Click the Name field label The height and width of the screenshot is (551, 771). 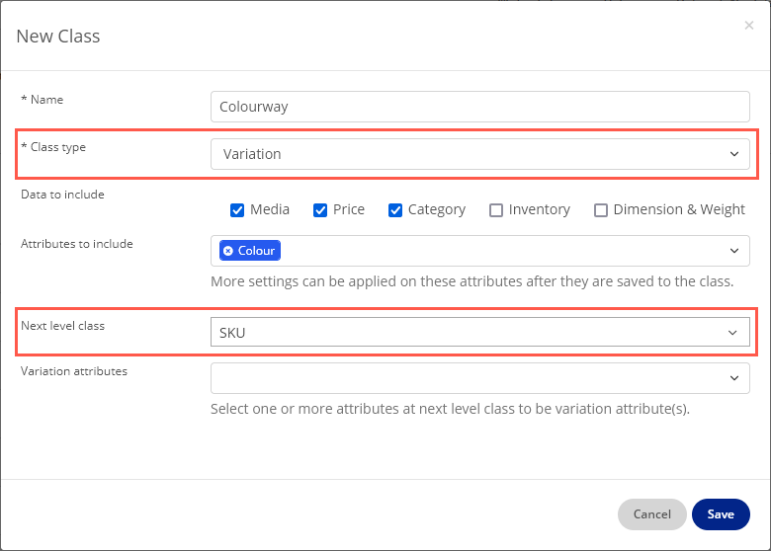click(45, 100)
